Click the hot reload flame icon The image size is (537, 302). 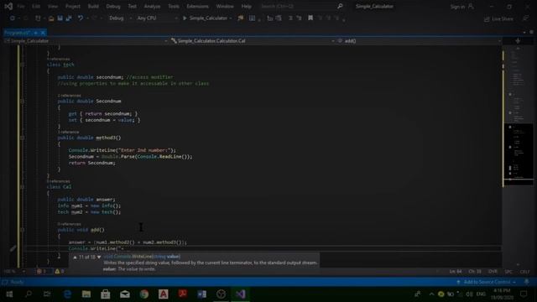click(x=241, y=18)
